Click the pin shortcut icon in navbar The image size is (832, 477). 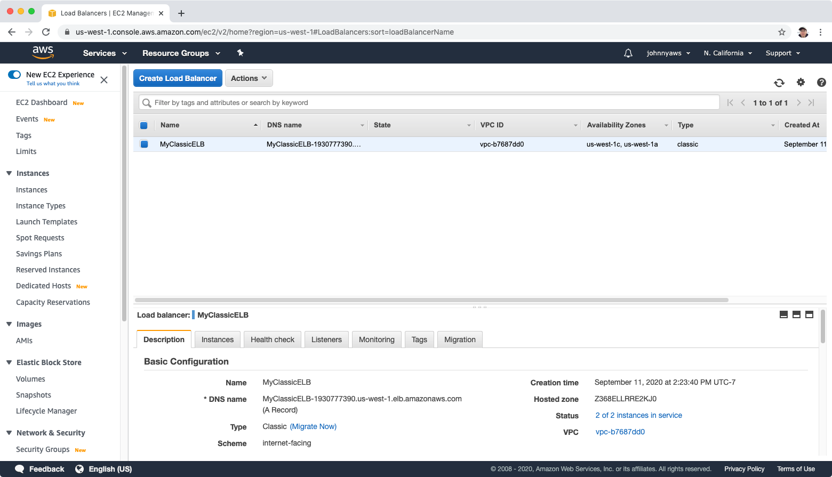point(240,53)
